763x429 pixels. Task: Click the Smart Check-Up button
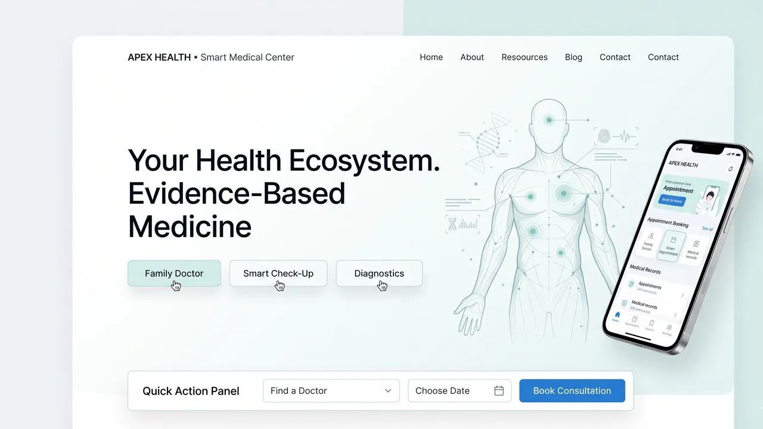[x=278, y=273]
